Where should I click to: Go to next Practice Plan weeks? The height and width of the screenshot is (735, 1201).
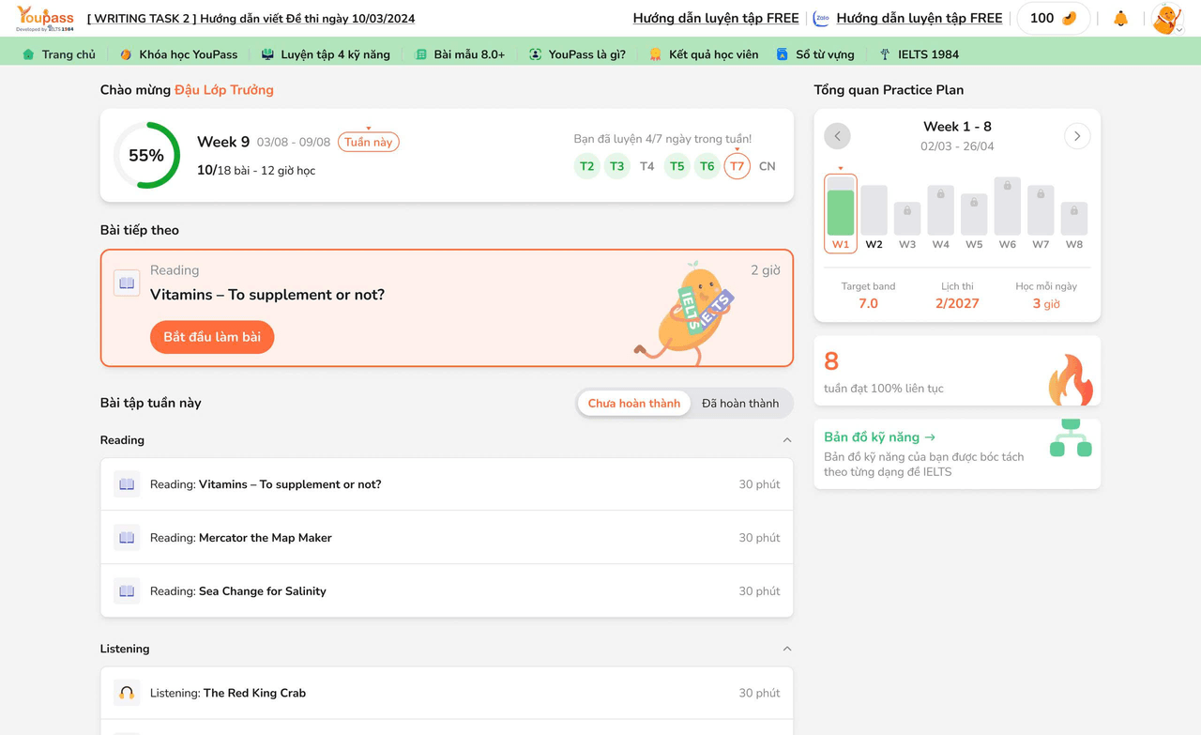(1077, 136)
